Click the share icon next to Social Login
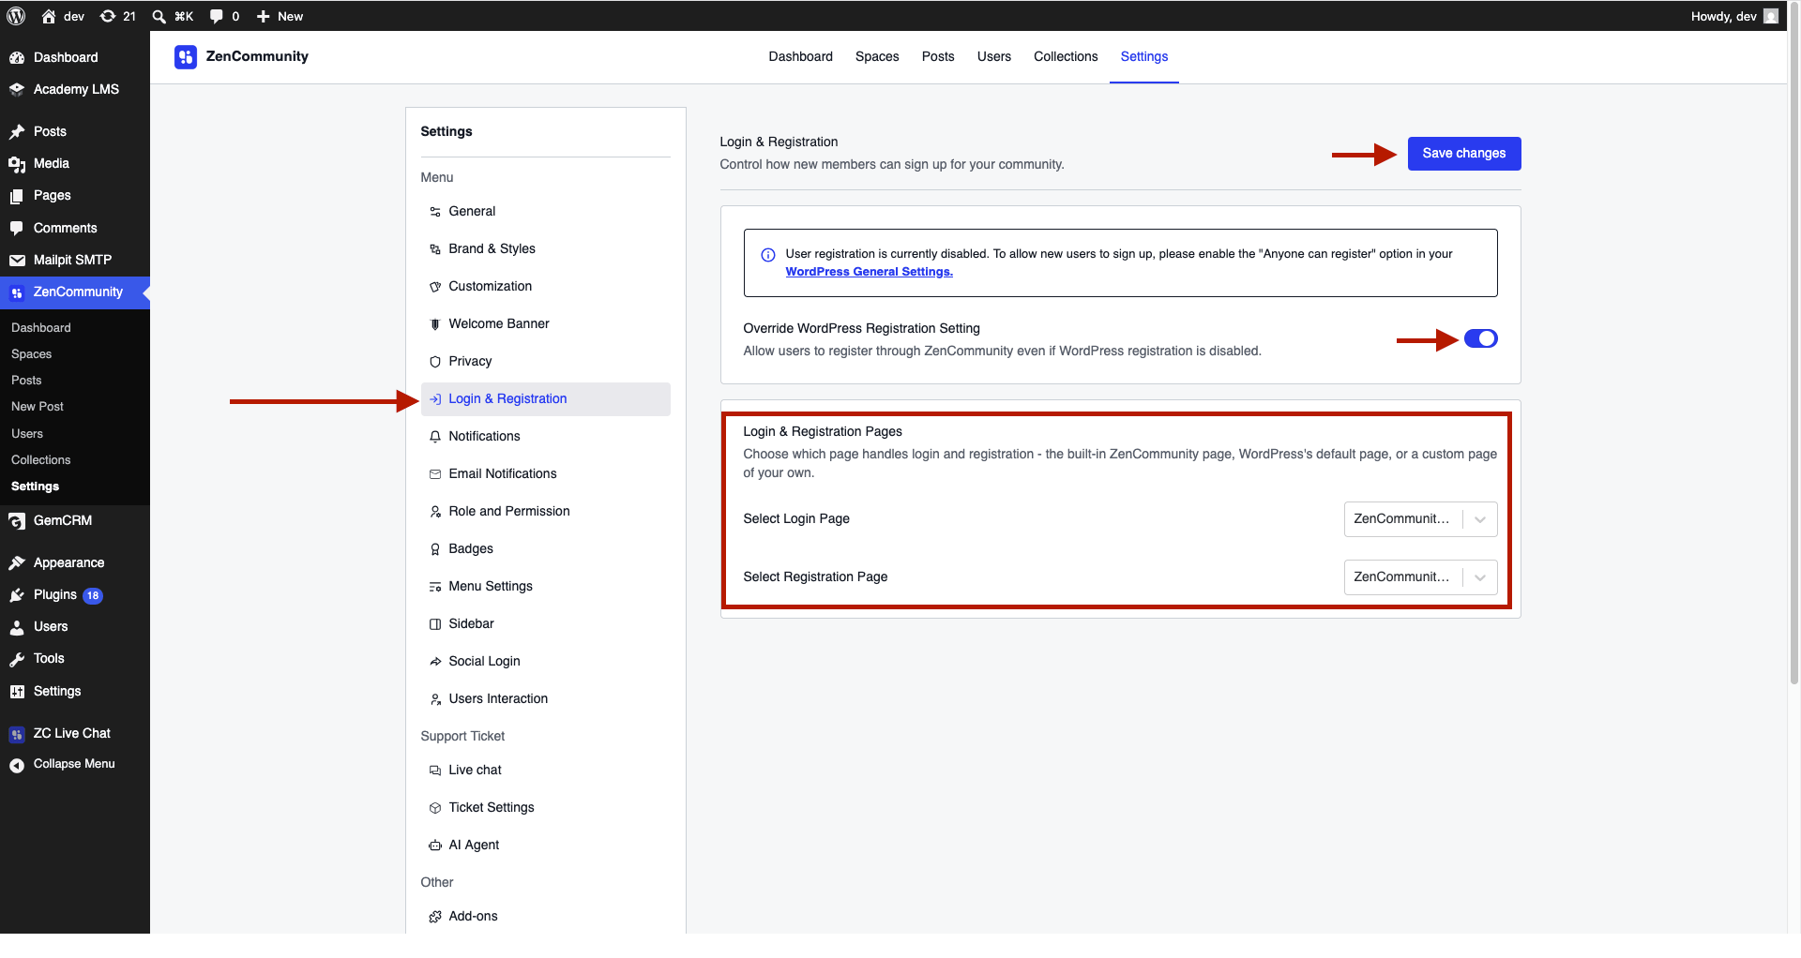 [x=435, y=662]
